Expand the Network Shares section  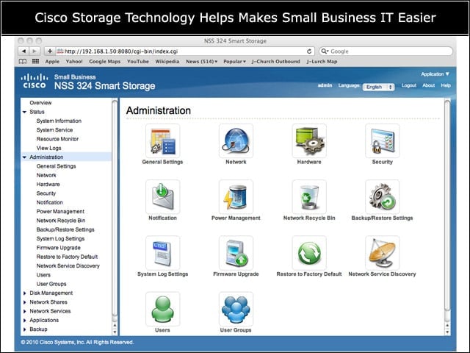pyautogui.click(x=24, y=302)
